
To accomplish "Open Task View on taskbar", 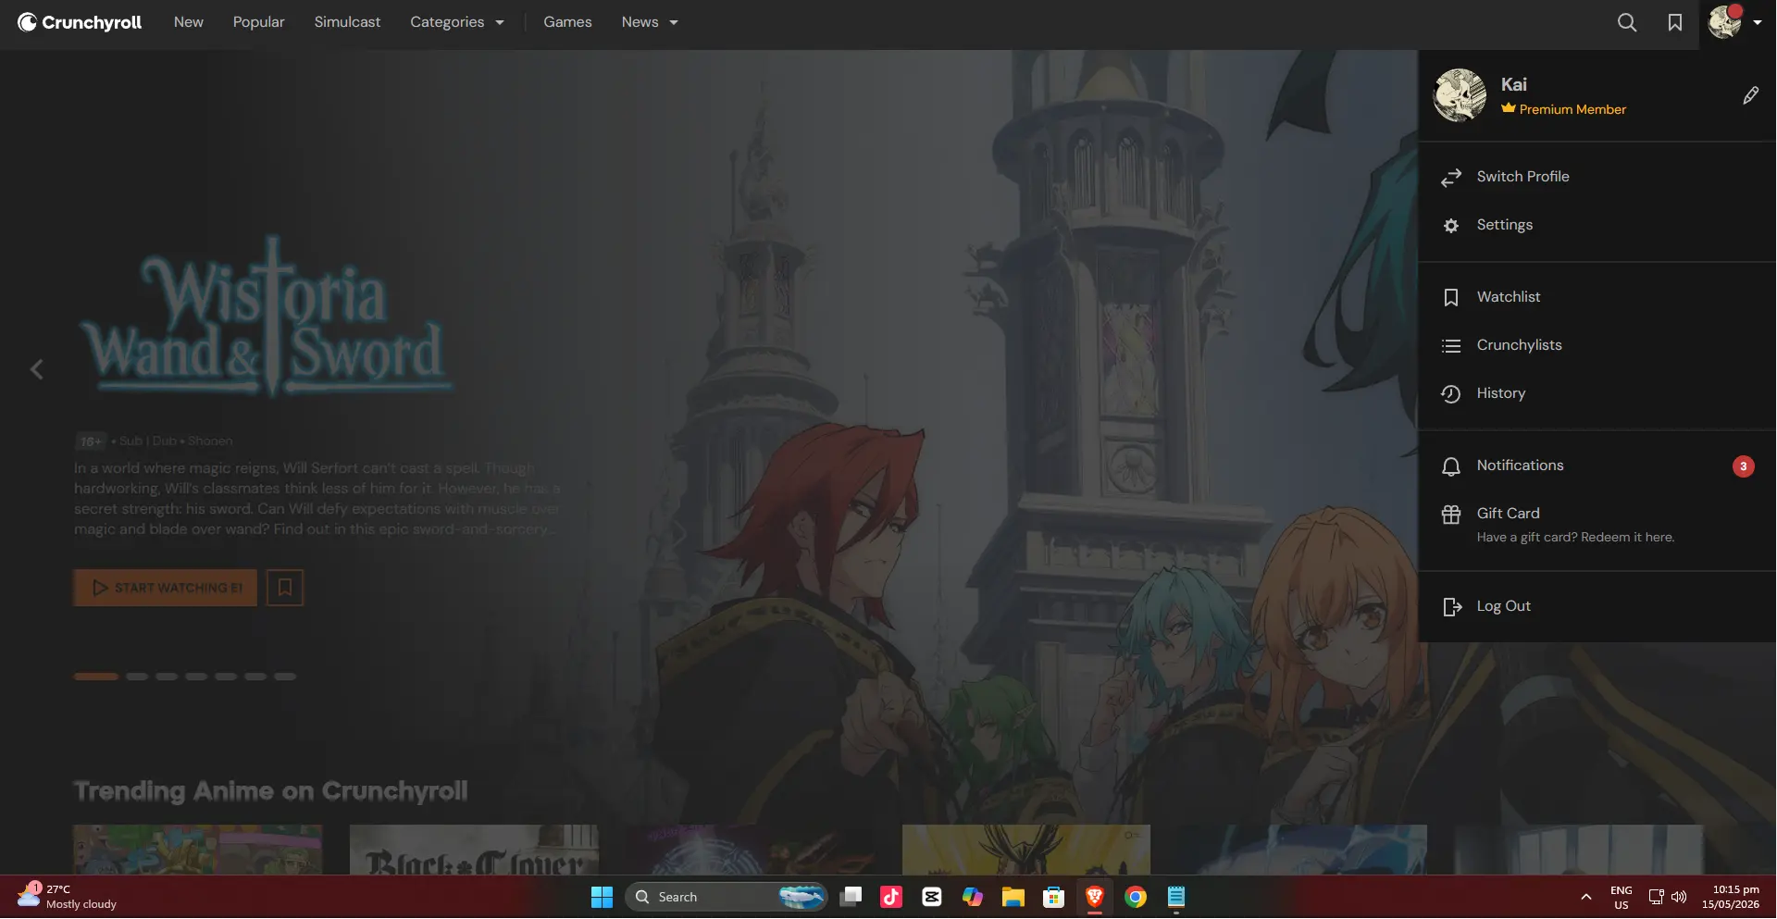I will tap(851, 897).
